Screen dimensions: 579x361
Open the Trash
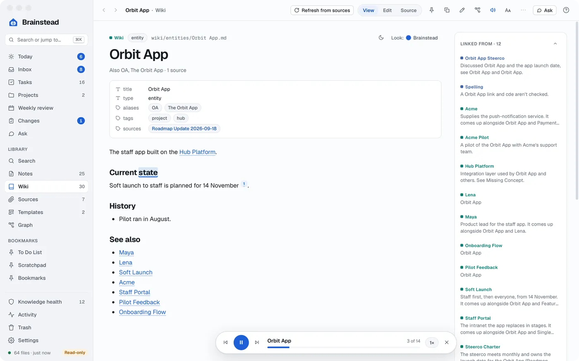click(46, 327)
